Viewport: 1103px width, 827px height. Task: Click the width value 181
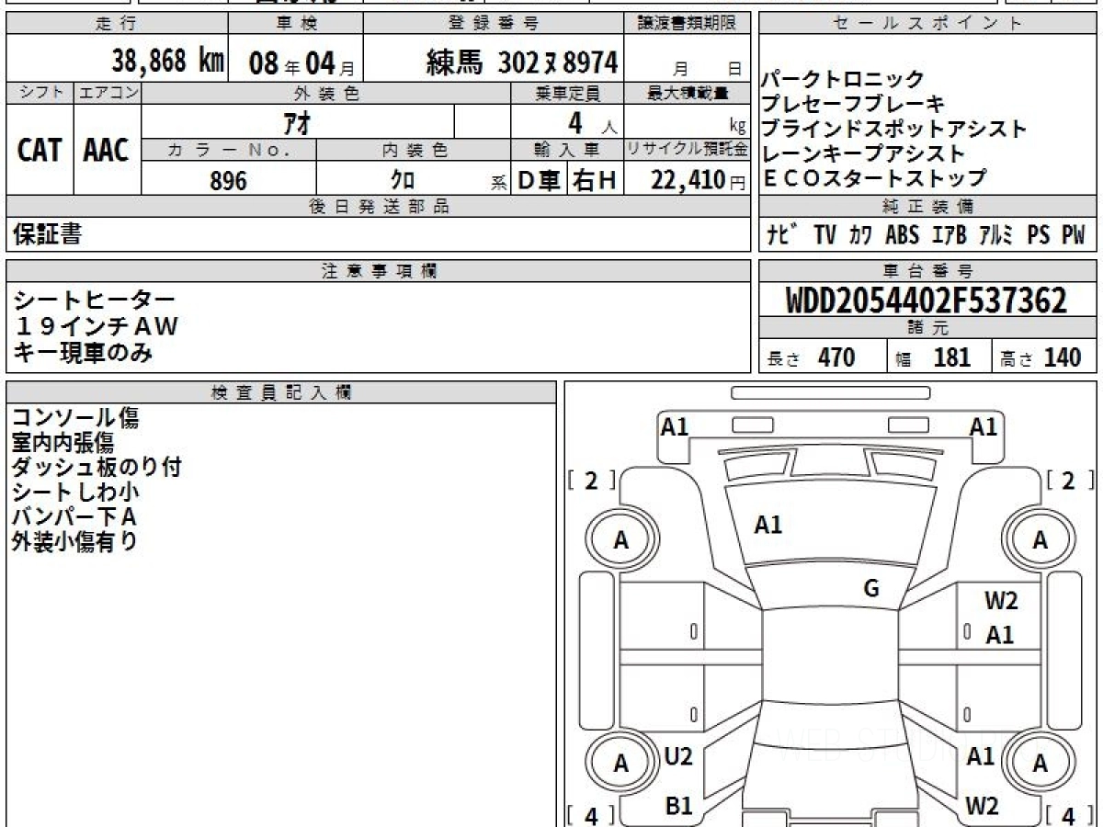pos(952,357)
